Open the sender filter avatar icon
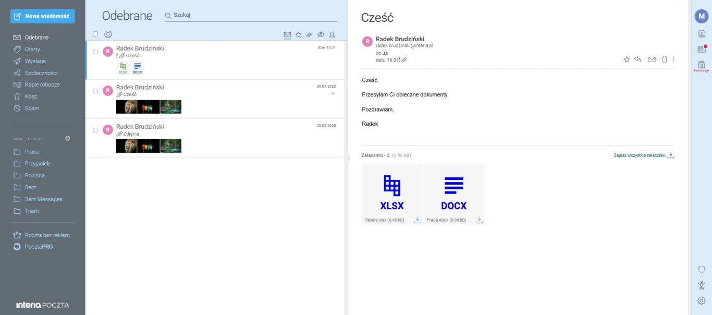The width and height of the screenshot is (712, 315). click(108, 34)
